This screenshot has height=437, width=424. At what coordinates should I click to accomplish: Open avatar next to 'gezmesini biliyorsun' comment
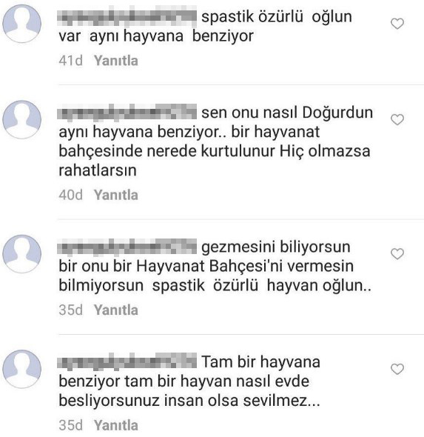[x=21, y=254]
